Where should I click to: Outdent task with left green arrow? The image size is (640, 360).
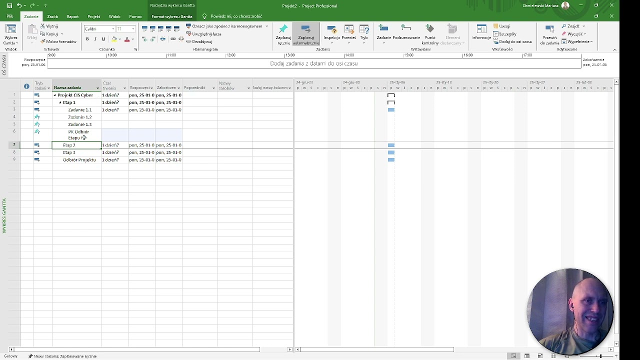[x=145, y=39]
